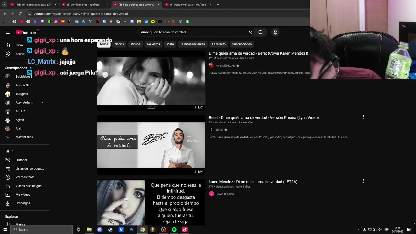Select the Subidas recientes filter chip
The height and width of the screenshot is (234, 416).
click(x=193, y=44)
